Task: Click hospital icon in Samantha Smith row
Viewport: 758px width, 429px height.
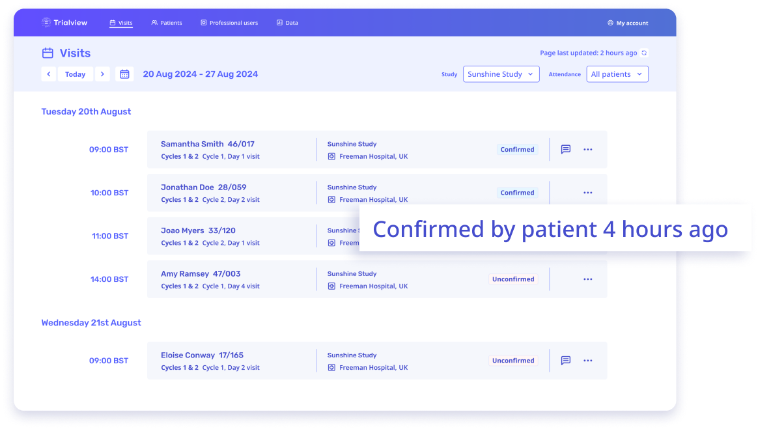Action: 331,156
